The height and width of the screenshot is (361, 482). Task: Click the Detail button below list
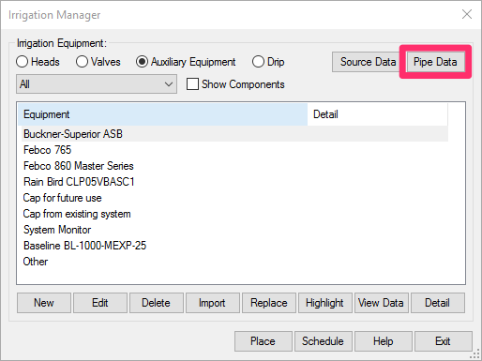coord(438,303)
